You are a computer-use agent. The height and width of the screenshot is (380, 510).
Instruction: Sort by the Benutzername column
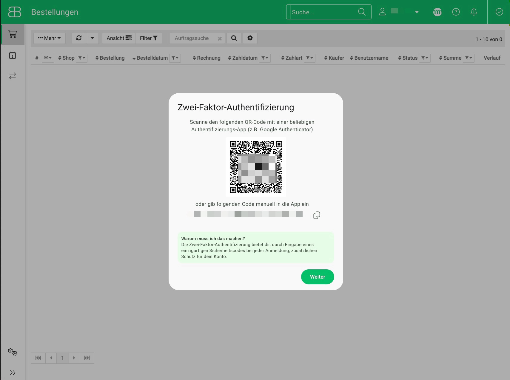[x=369, y=58]
